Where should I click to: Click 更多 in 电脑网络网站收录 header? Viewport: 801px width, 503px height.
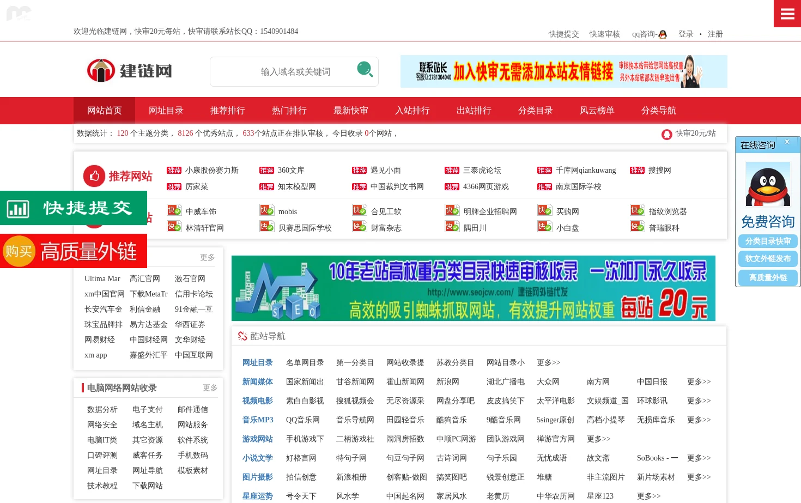[210, 388]
